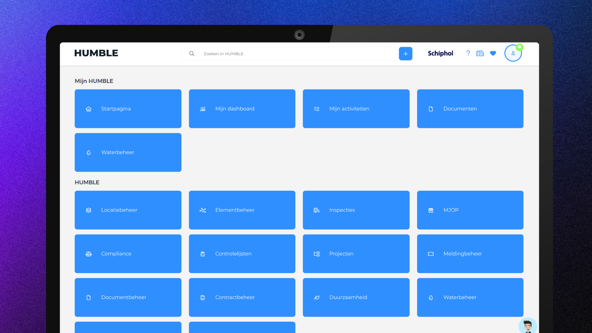Open Meldingbeheer tile
The width and height of the screenshot is (592, 333).
pyautogui.click(x=470, y=254)
